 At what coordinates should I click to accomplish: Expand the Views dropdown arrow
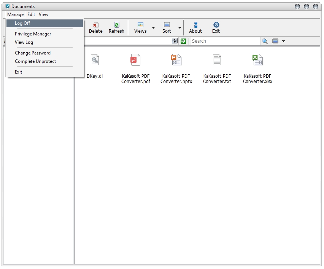pyautogui.click(x=153, y=28)
